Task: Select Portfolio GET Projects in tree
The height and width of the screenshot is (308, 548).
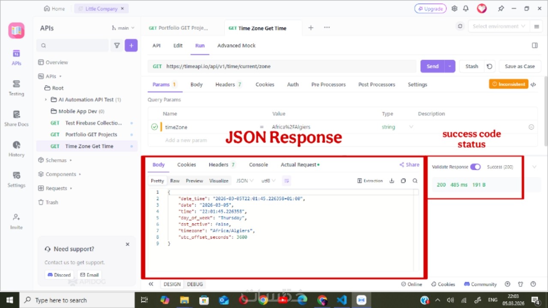Action: point(91,134)
